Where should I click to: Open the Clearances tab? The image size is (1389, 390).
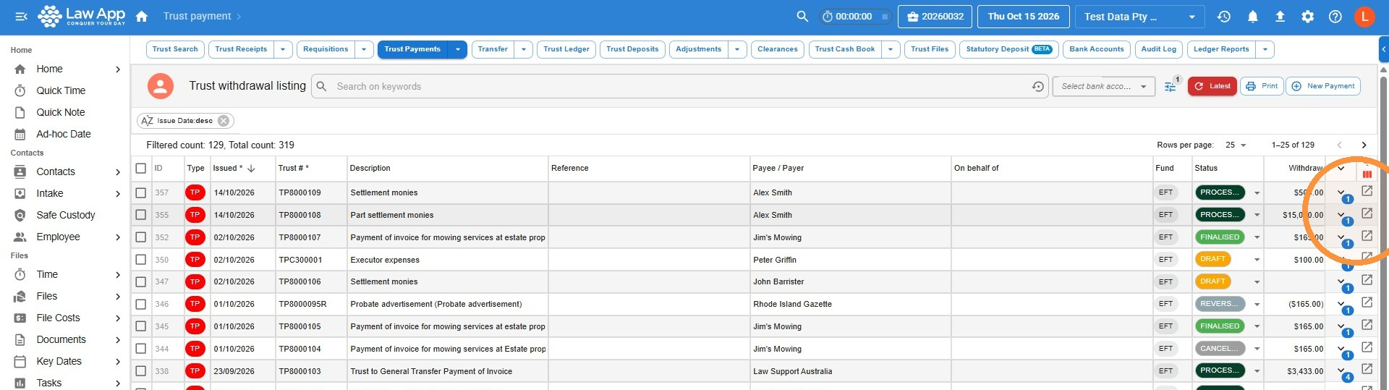[x=778, y=49]
